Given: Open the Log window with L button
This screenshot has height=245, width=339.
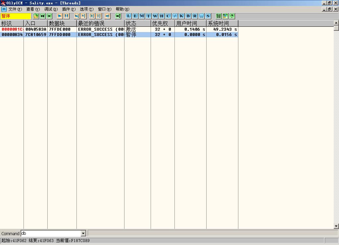Looking at the screenshot, I should coord(128,16).
